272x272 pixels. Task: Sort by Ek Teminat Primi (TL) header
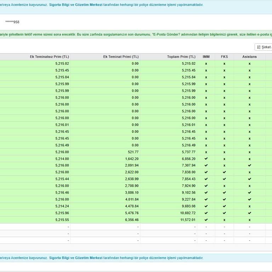pos(121,57)
